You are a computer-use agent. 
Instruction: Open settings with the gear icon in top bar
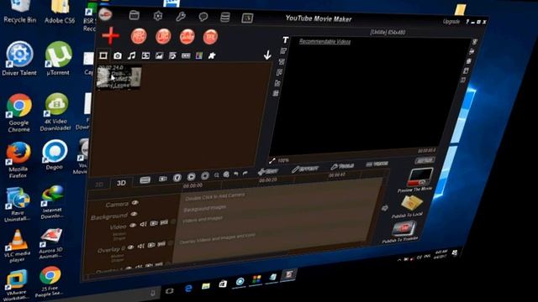click(158, 16)
